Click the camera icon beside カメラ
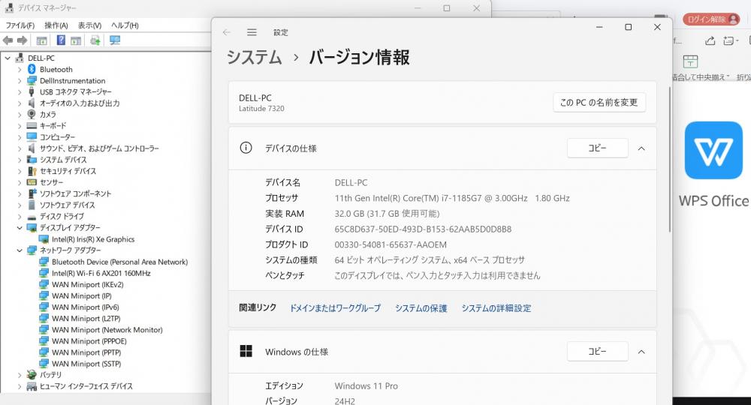Screen dimensions: 751x405 pos(32,114)
